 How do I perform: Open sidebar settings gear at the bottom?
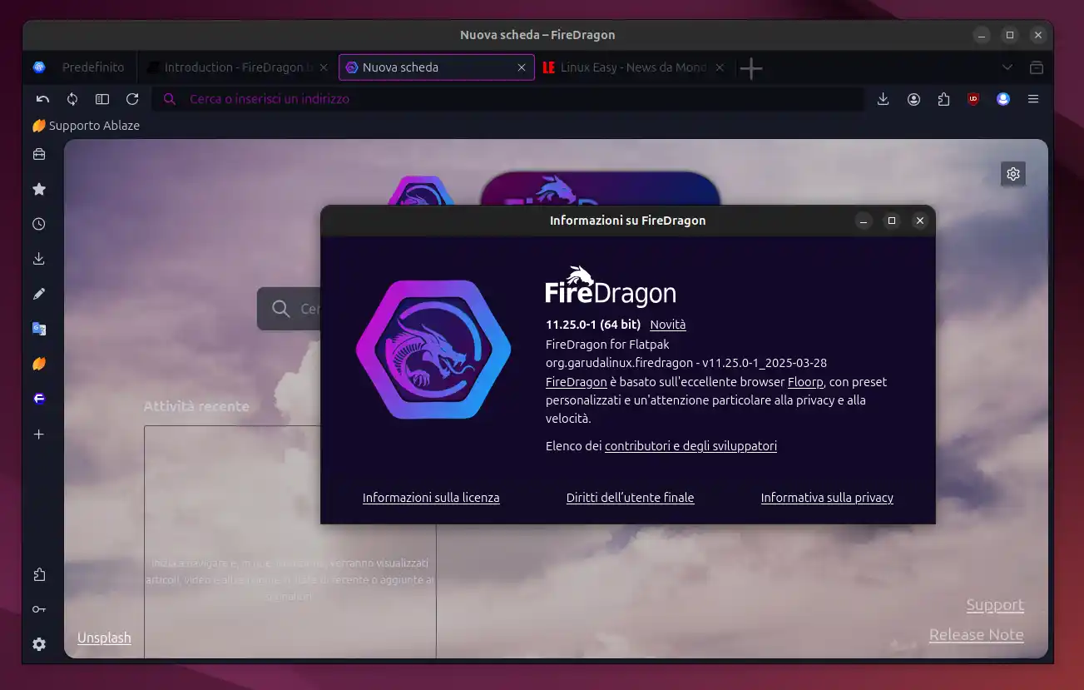(x=38, y=644)
